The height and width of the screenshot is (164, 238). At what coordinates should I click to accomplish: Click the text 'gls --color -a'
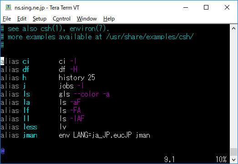[84, 94]
